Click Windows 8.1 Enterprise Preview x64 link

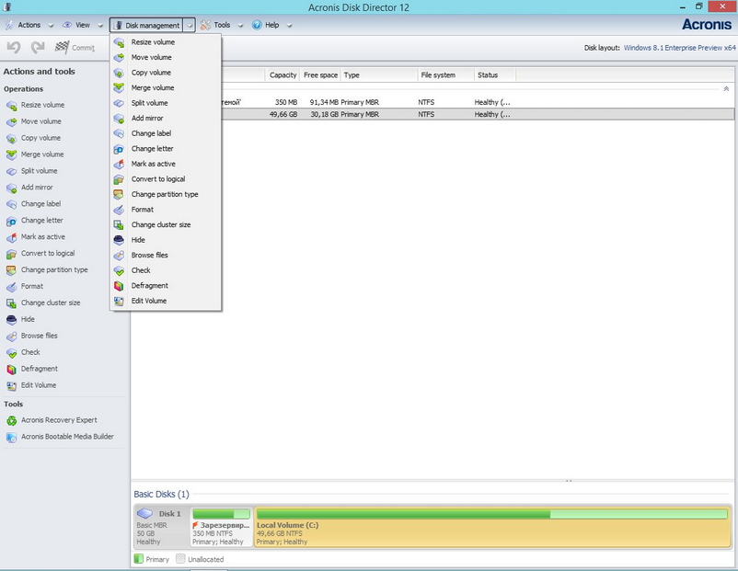679,48
